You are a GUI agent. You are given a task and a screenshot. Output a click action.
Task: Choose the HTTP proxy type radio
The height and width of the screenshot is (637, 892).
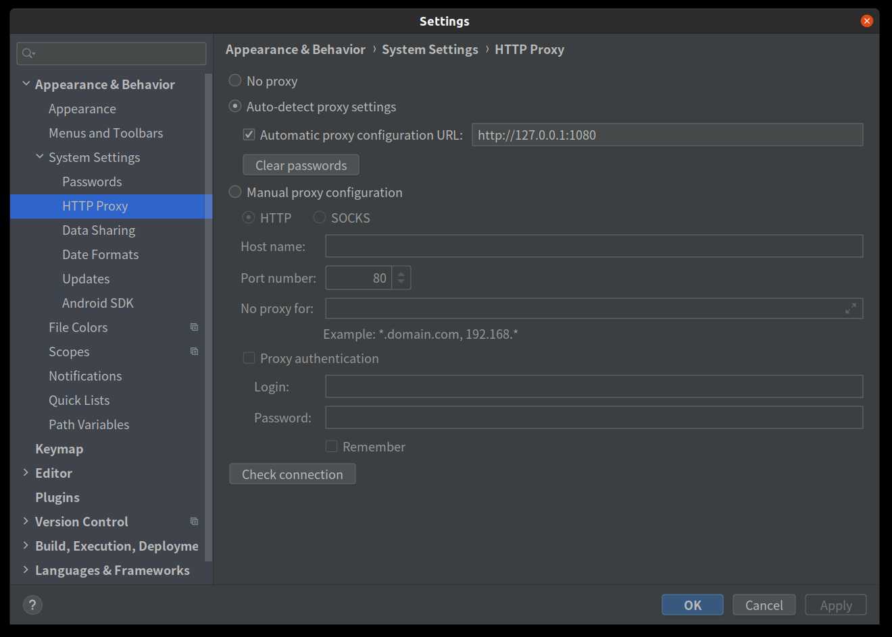pyautogui.click(x=249, y=217)
